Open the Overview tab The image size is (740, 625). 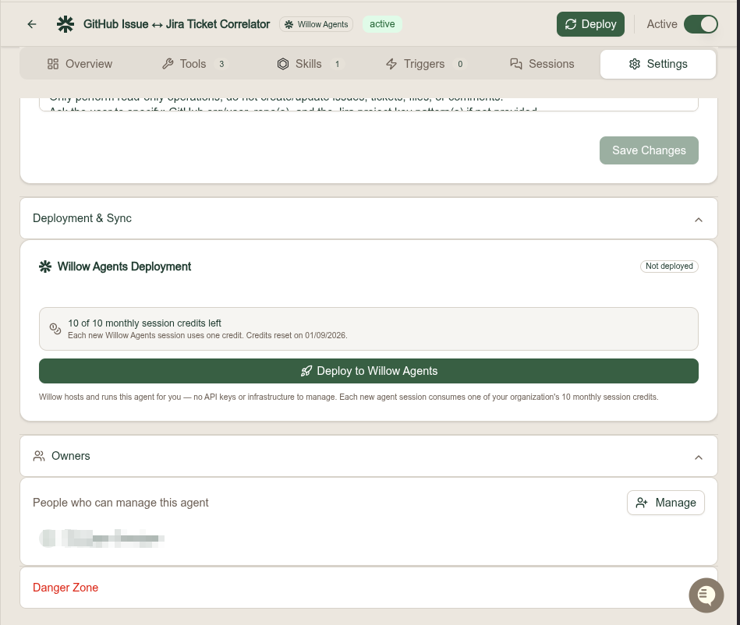click(x=80, y=64)
